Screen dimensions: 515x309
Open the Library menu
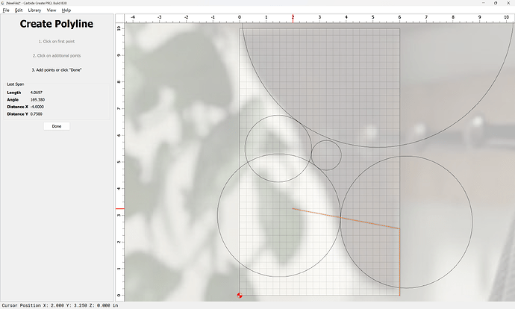click(34, 10)
